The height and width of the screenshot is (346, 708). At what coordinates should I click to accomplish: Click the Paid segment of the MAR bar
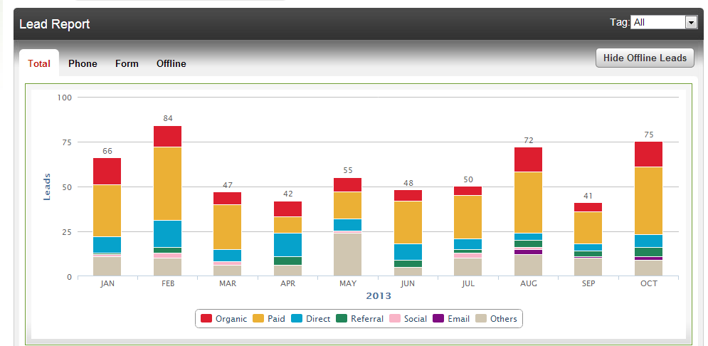[x=228, y=227]
